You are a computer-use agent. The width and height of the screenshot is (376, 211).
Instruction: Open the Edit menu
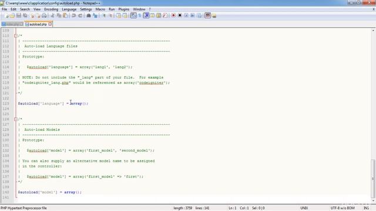click(x=14, y=9)
